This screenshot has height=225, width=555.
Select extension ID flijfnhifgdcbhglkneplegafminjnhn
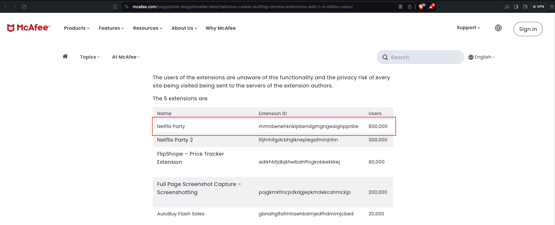pos(298,140)
